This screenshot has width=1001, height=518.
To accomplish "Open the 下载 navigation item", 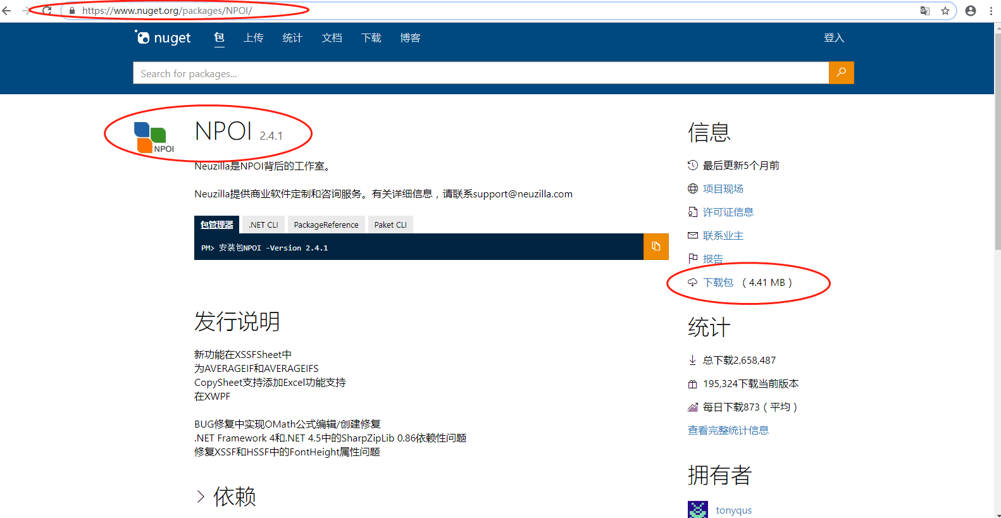I will (x=371, y=38).
